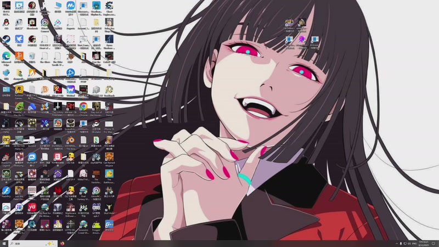
Task: Open The Unholy Priest.exe shortcut
Action: point(58,106)
